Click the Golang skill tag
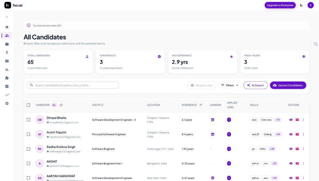The image size is (319, 181). coord(268,134)
